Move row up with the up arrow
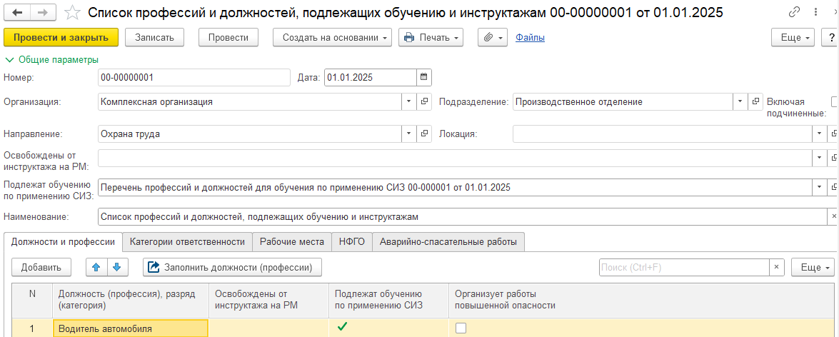The width and height of the screenshot is (839, 337). pyautogui.click(x=96, y=267)
